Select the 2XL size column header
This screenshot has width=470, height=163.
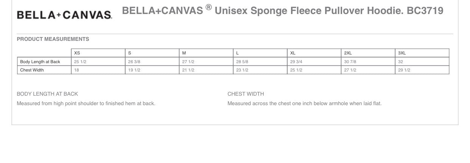[348, 53]
